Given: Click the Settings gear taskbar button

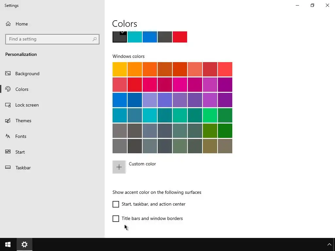Looking at the screenshot, I should pyautogui.click(x=25, y=244).
